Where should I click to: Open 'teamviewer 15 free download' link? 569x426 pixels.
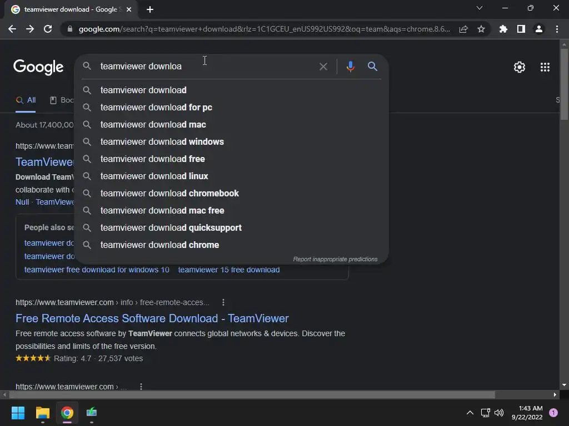(229, 270)
